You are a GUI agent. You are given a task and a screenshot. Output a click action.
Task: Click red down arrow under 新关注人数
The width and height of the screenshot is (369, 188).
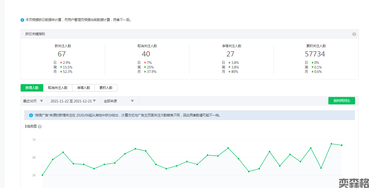click(61, 63)
